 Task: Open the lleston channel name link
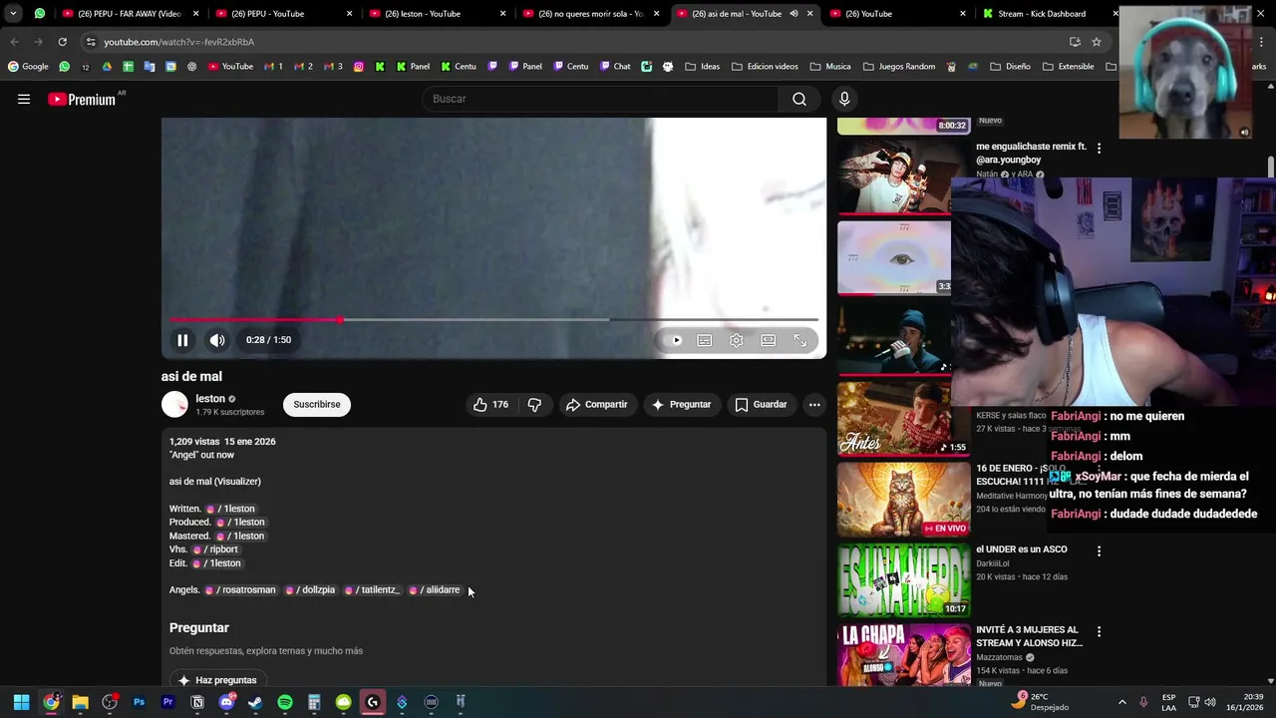pyautogui.click(x=210, y=399)
